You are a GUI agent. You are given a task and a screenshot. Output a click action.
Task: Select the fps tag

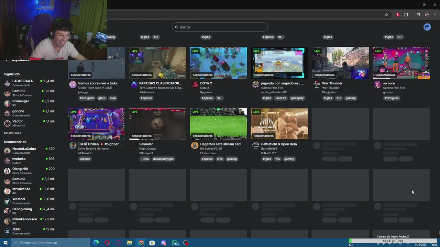coord(278,159)
